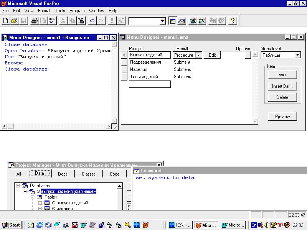This screenshot has width=307, height=230.
Task: Collapse the Databases tree node
Action: pyautogui.click(x=18, y=186)
